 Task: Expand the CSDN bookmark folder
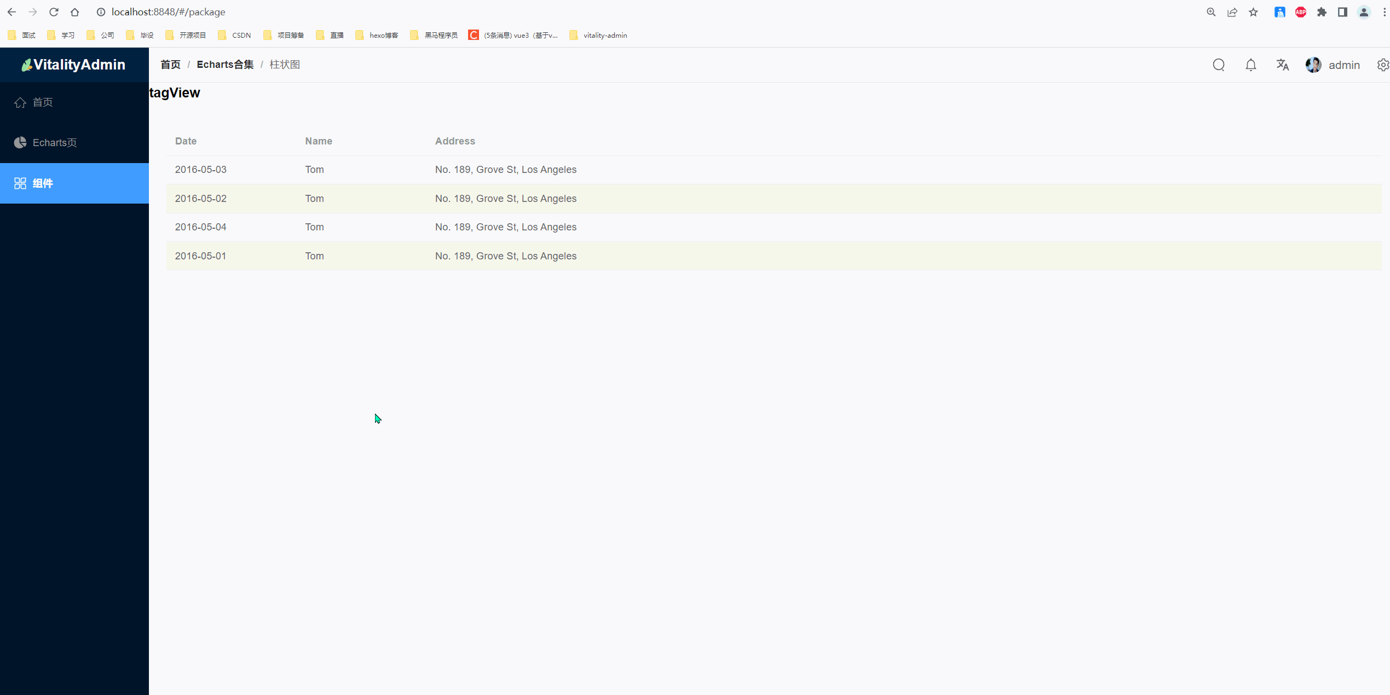(x=234, y=35)
